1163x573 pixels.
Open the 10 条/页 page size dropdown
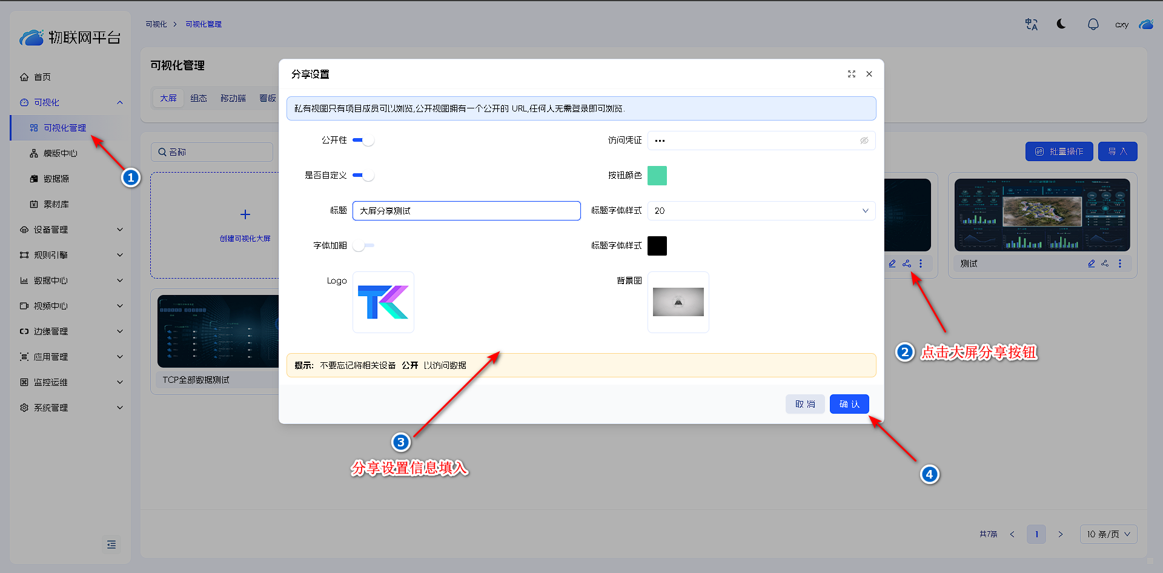[1108, 534]
